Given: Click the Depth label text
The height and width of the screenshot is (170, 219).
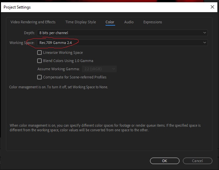Looking at the screenshot, I should [29, 33].
